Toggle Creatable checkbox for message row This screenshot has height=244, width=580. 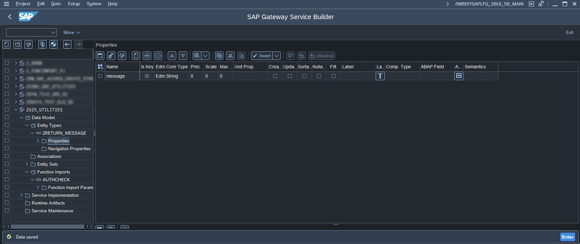pyautogui.click(x=275, y=76)
